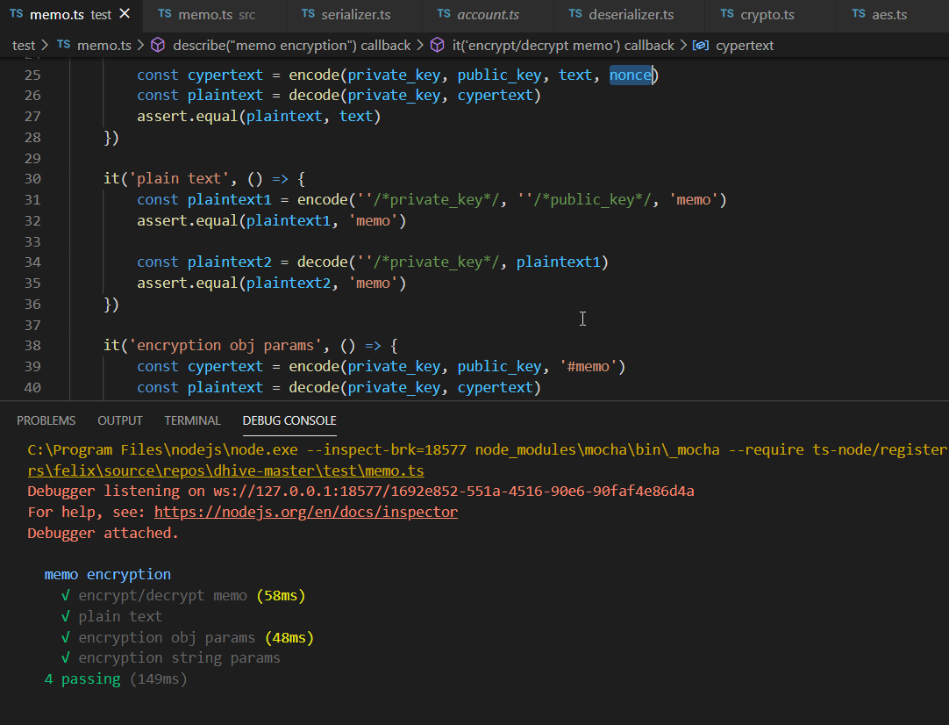Click the memo.ts breadcrumb item
949x725 pixels.
(x=104, y=46)
